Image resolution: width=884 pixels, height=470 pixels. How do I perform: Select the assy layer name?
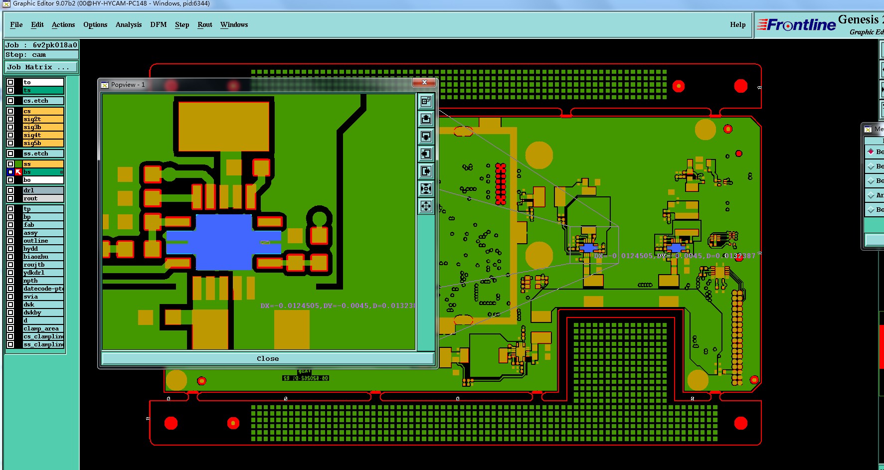pyautogui.click(x=43, y=233)
